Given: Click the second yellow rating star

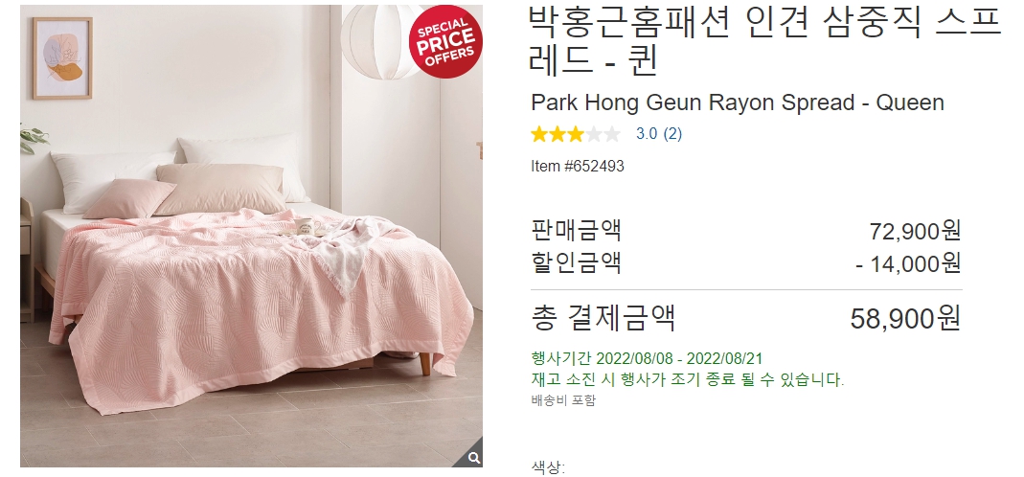Looking at the screenshot, I should pos(558,135).
